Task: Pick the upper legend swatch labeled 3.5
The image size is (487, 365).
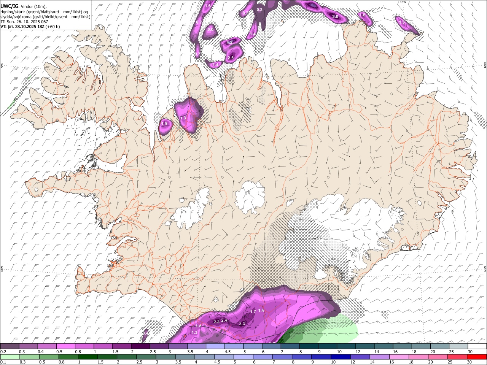Action: click(197, 346)
